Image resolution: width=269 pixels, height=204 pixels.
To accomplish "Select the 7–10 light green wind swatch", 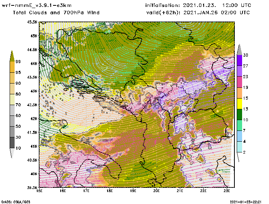I will [239, 125].
